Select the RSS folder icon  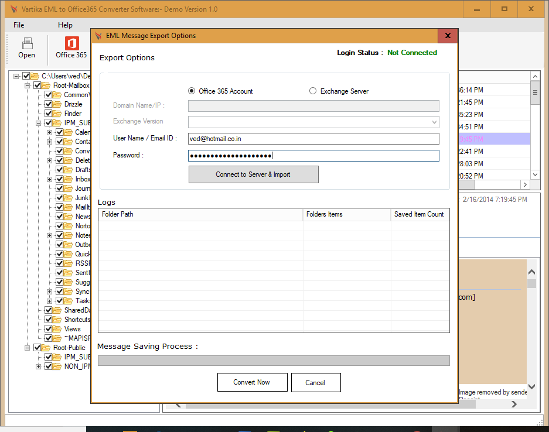click(x=69, y=263)
